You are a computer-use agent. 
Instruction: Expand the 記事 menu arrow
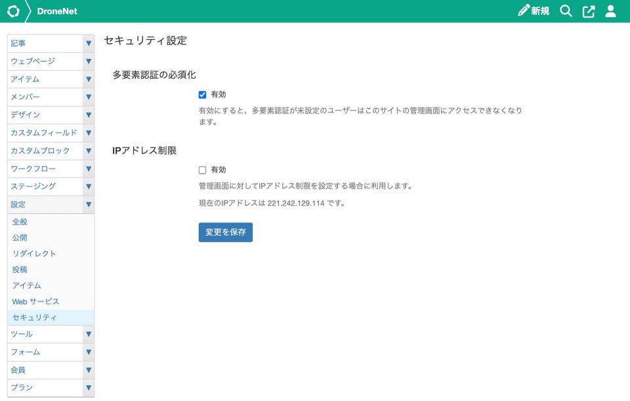(89, 43)
